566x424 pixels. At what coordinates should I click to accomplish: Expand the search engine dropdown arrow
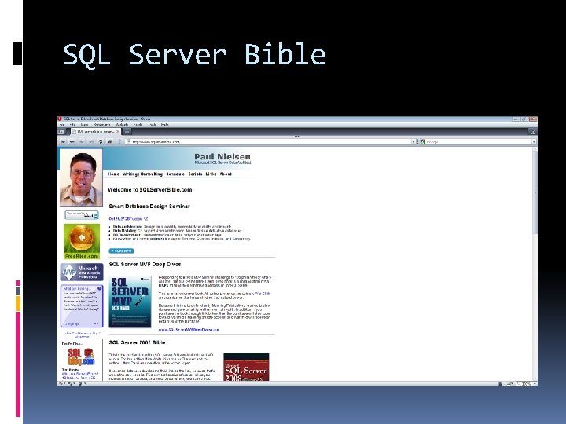pyautogui.click(x=534, y=141)
